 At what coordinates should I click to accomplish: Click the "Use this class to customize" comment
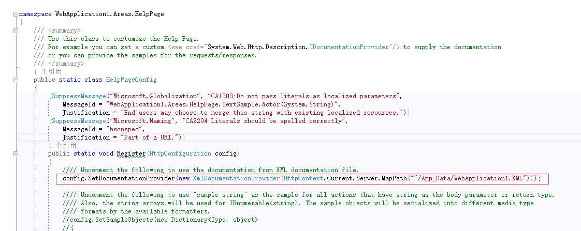(x=116, y=39)
